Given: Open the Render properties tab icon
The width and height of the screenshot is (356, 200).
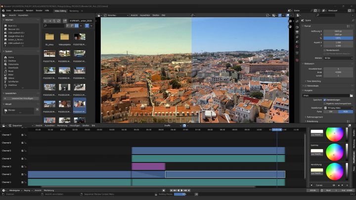Looking at the screenshot, I should point(297,27).
